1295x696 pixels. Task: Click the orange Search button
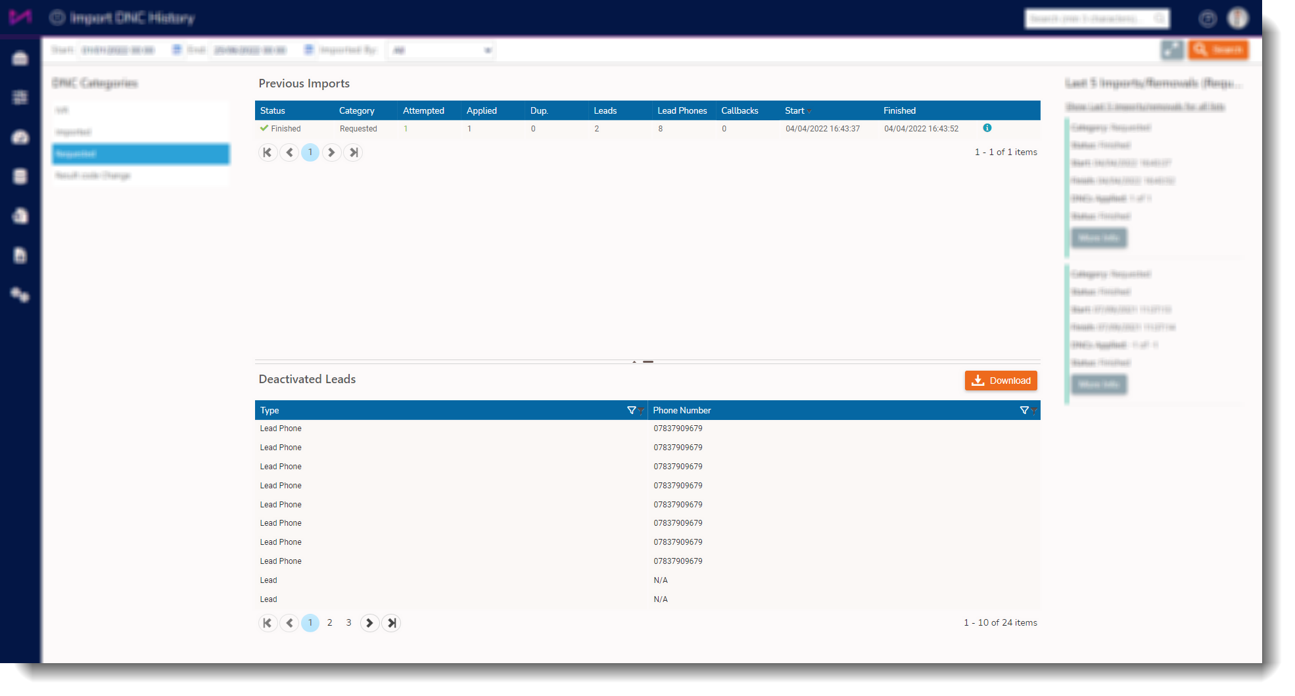pyautogui.click(x=1218, y=50)
